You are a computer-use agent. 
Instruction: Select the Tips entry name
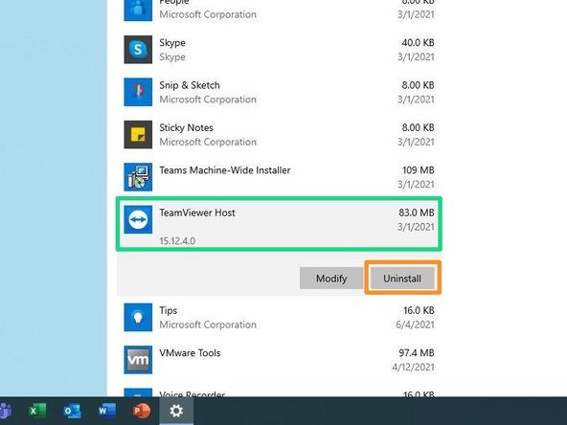pos(169,310)
